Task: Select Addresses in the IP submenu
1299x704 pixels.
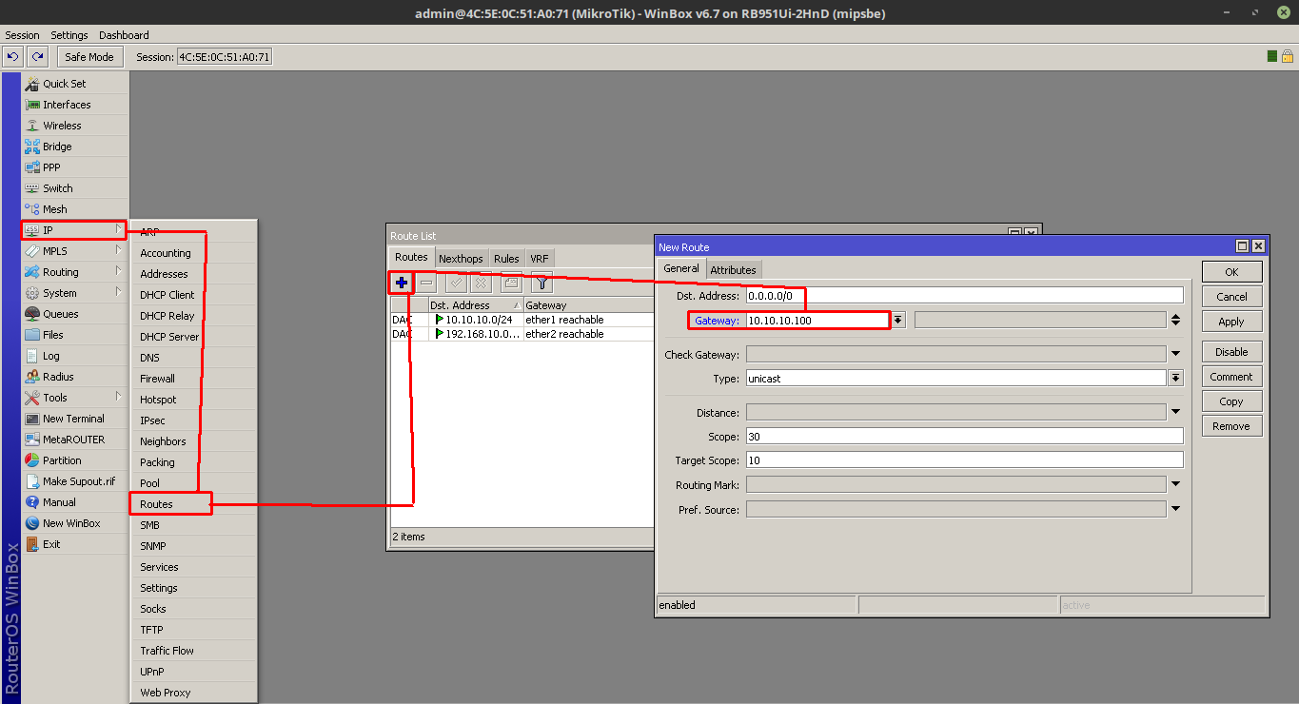Action: click(194, 274)
